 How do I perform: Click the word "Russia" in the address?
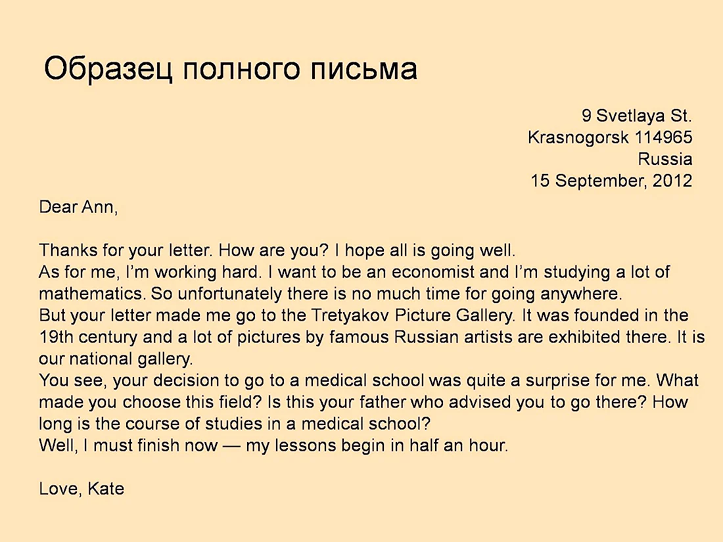tap(665, 159)
